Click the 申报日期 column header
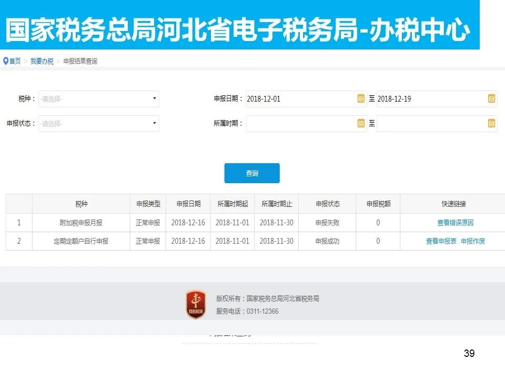 click(188, 204)
